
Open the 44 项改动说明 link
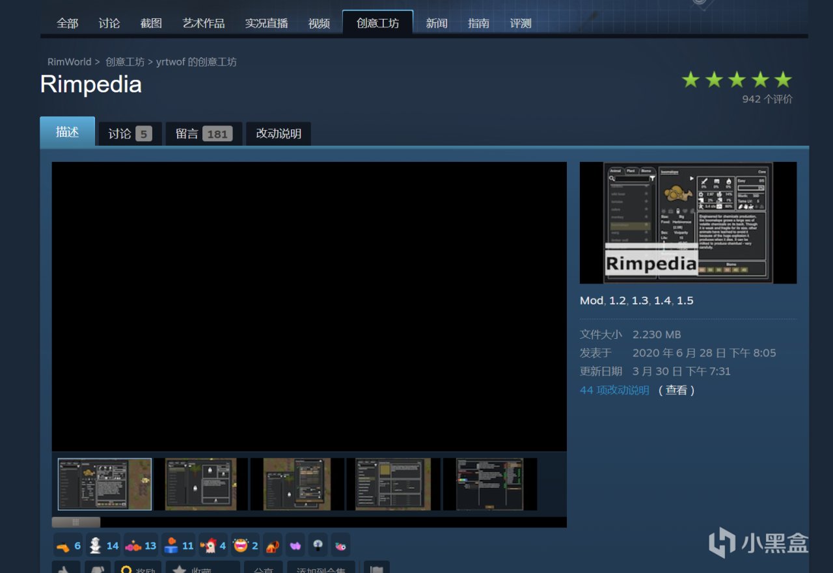[614, 390]
